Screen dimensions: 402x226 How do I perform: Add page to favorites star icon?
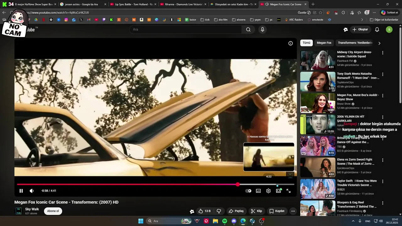[x=321, y=13]
